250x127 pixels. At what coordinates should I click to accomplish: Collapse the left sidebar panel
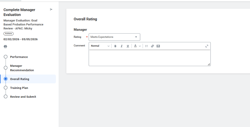(x=51, y=10)
